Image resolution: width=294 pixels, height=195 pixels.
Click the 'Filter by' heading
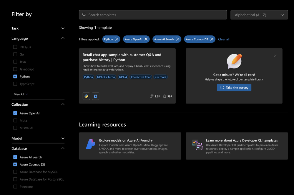pyautogui.click(x=21, y=14)
